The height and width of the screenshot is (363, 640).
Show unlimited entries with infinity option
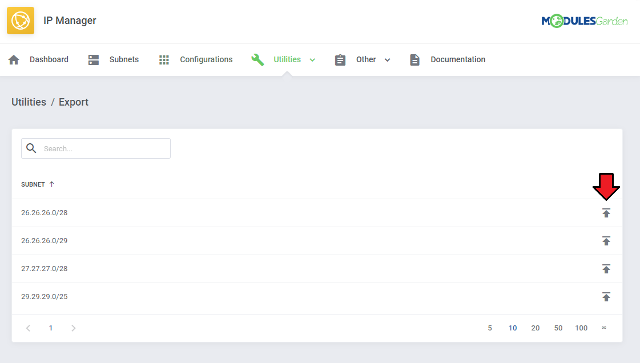604,328
